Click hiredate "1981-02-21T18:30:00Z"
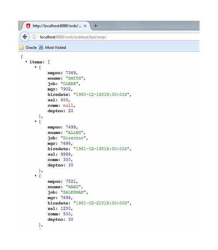This screenshot has width=218, height=250. (101, 203)
